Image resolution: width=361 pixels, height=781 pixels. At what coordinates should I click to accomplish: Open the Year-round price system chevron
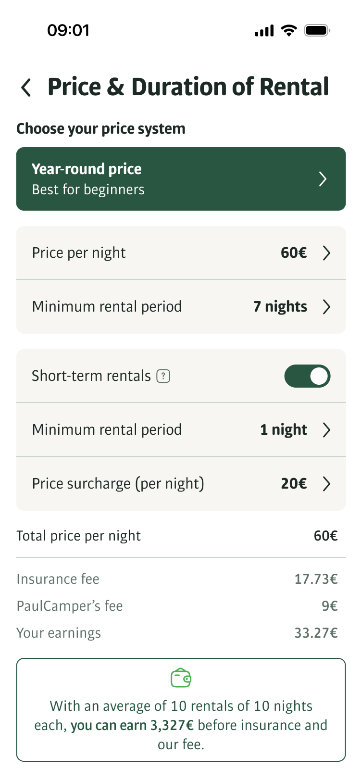(x=323, y=179)
